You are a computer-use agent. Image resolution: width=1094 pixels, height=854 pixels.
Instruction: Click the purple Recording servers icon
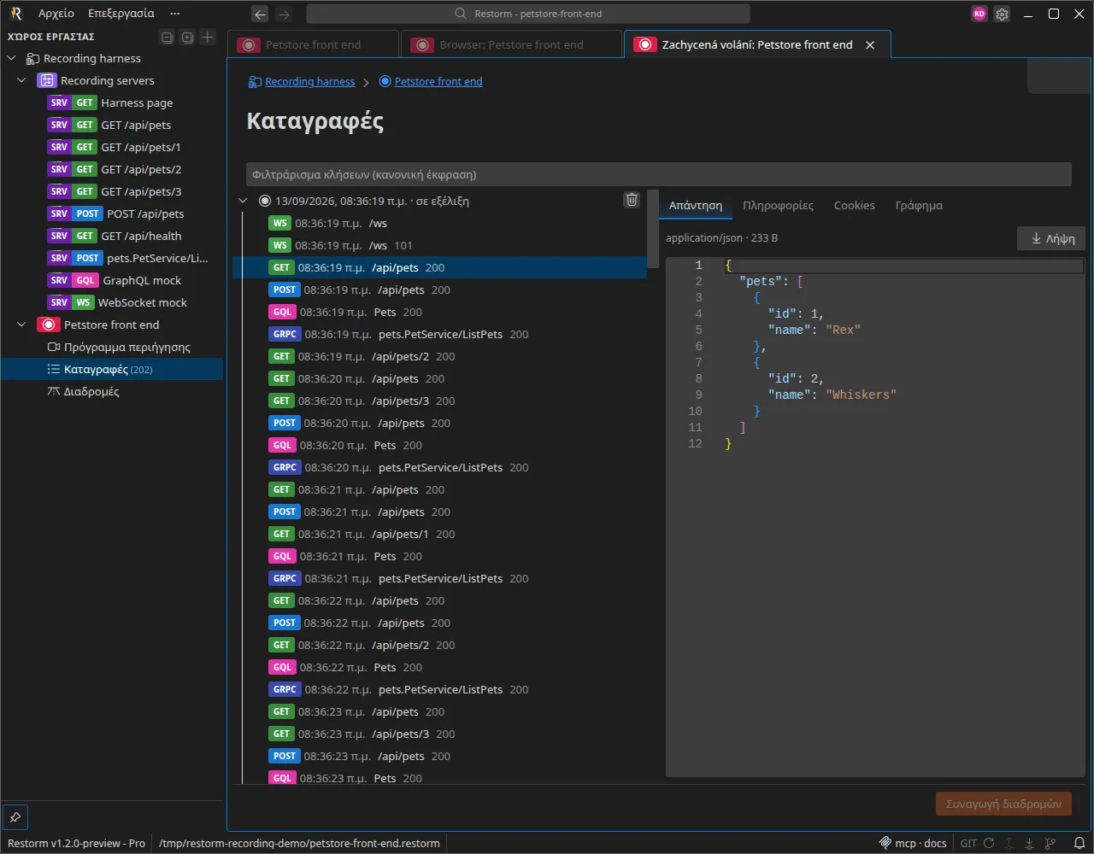point(47,81)
